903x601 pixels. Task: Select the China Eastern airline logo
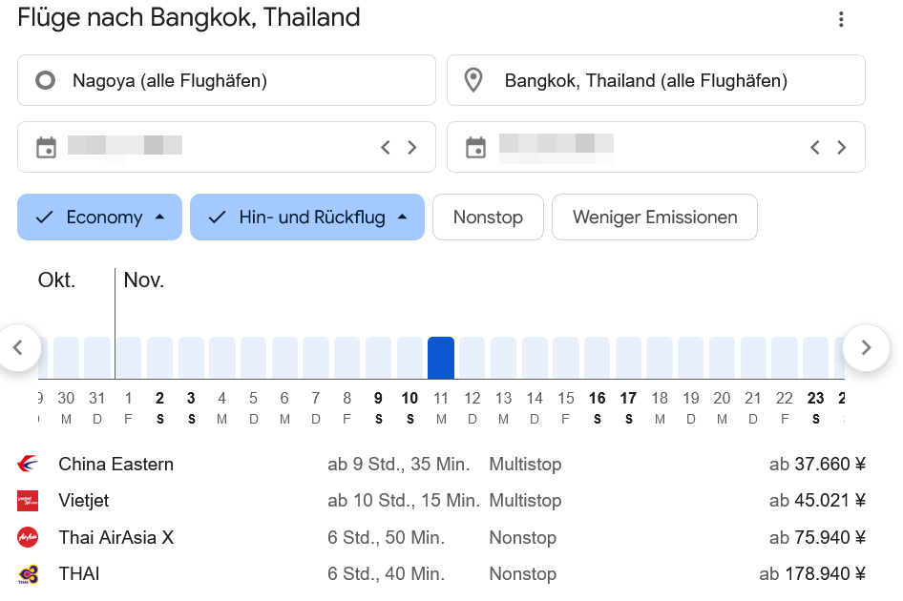click(28, 464)
